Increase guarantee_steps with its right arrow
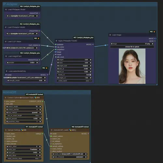Screen dimensions: 163x163 (40, 122)
